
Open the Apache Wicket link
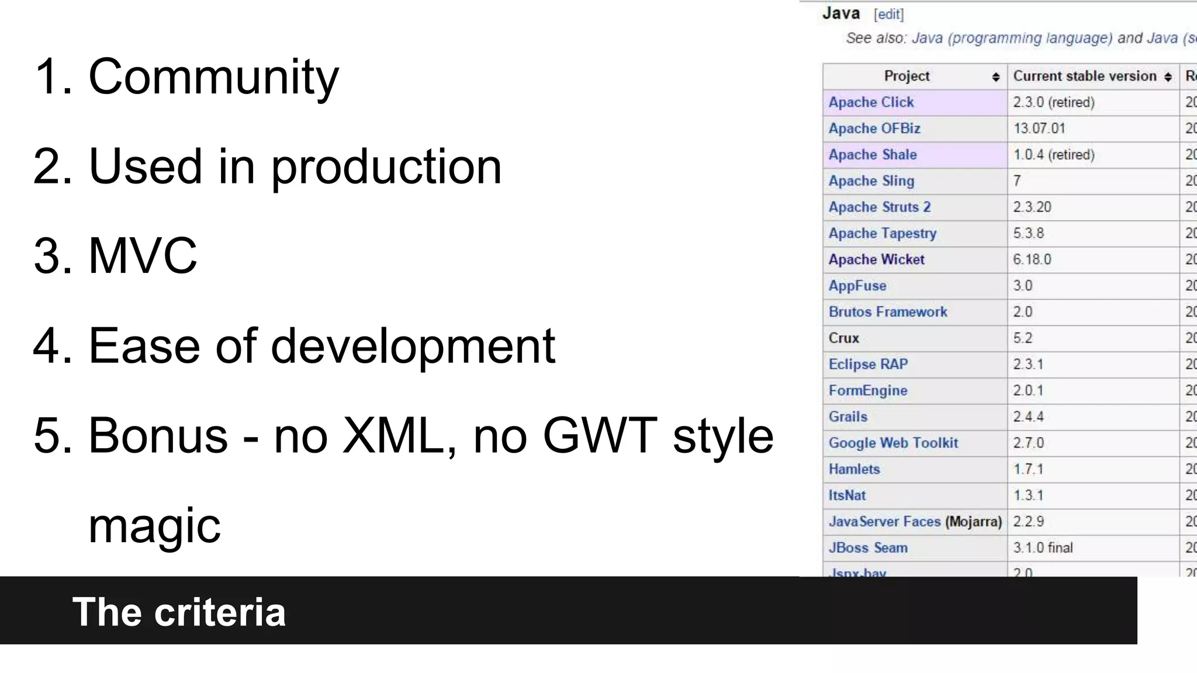pyautogui.click(x=877, y=259)
